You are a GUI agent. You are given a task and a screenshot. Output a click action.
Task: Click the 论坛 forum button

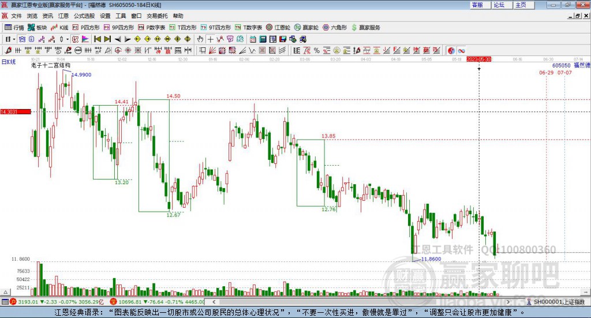click(502, 5)
